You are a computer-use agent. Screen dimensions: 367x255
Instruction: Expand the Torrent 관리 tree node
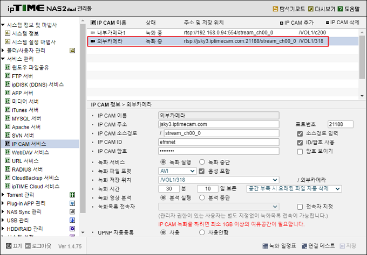3,195
